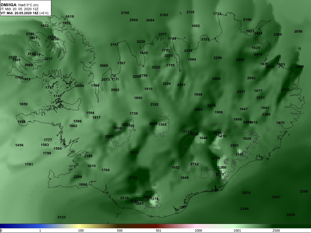The height and width of the screenshot is (233, 311).
Task: Click the map value 1552
Action: coord(44,26)
